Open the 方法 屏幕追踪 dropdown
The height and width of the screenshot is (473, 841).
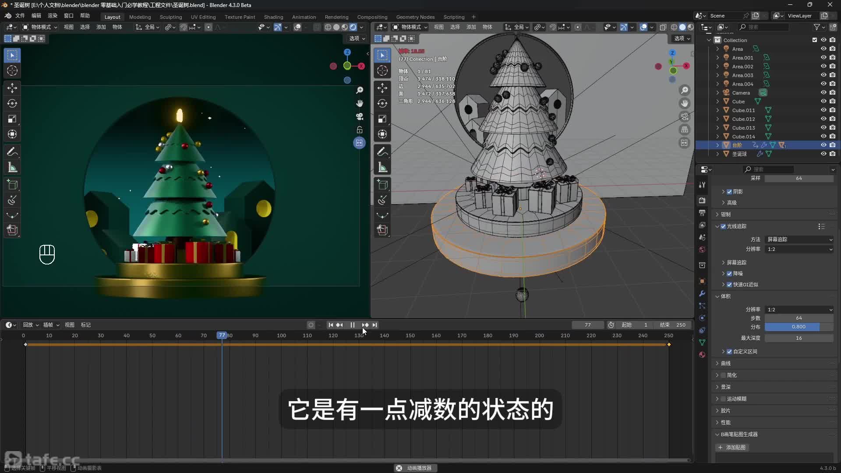[x=799, y=240]
